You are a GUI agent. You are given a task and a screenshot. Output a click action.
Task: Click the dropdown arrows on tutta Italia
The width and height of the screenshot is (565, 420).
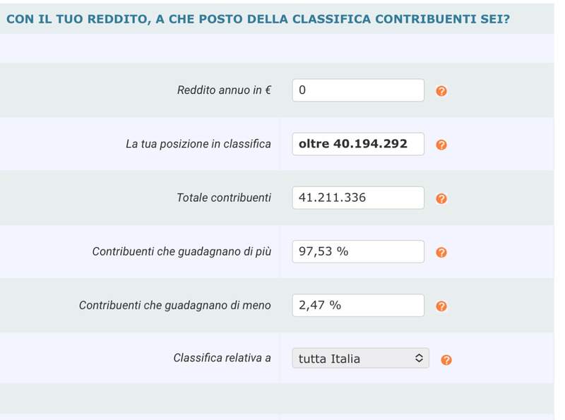(419, 359)
